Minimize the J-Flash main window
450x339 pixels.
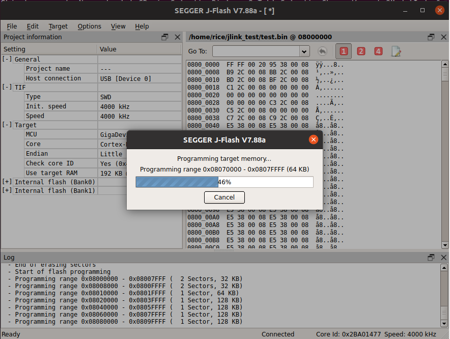405,11
